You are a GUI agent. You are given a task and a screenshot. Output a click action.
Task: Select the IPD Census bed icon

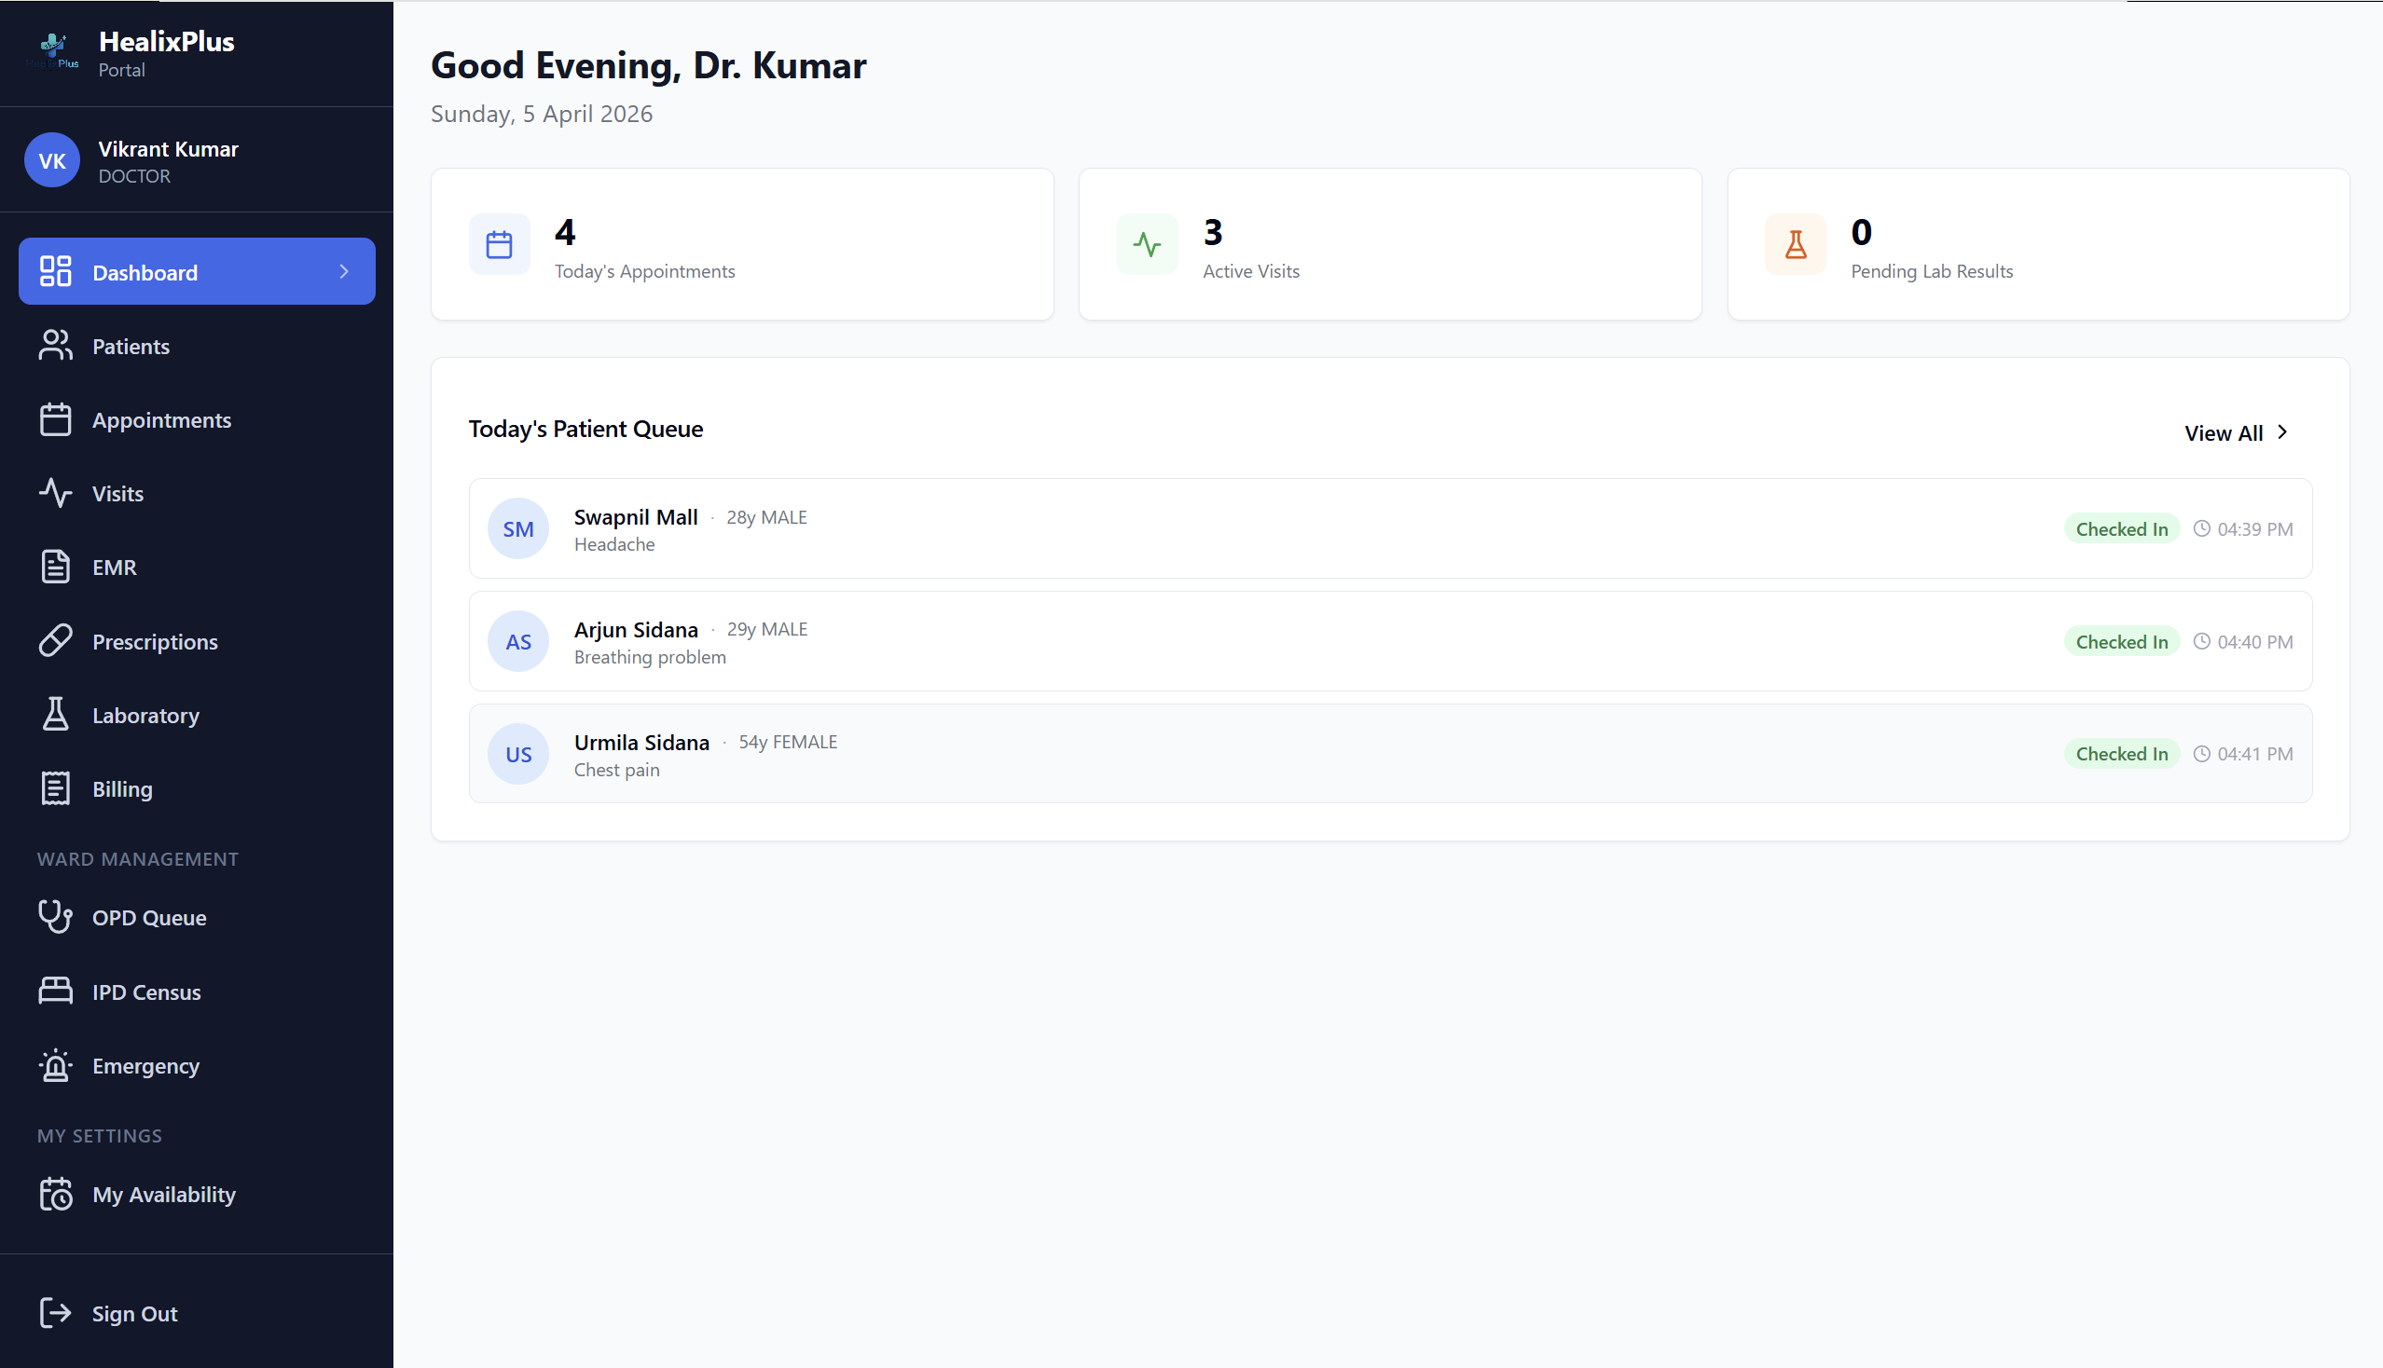pyautogui.click(x=55, y=992)
